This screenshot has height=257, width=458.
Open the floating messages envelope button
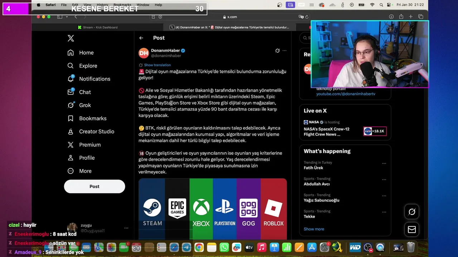412,230
